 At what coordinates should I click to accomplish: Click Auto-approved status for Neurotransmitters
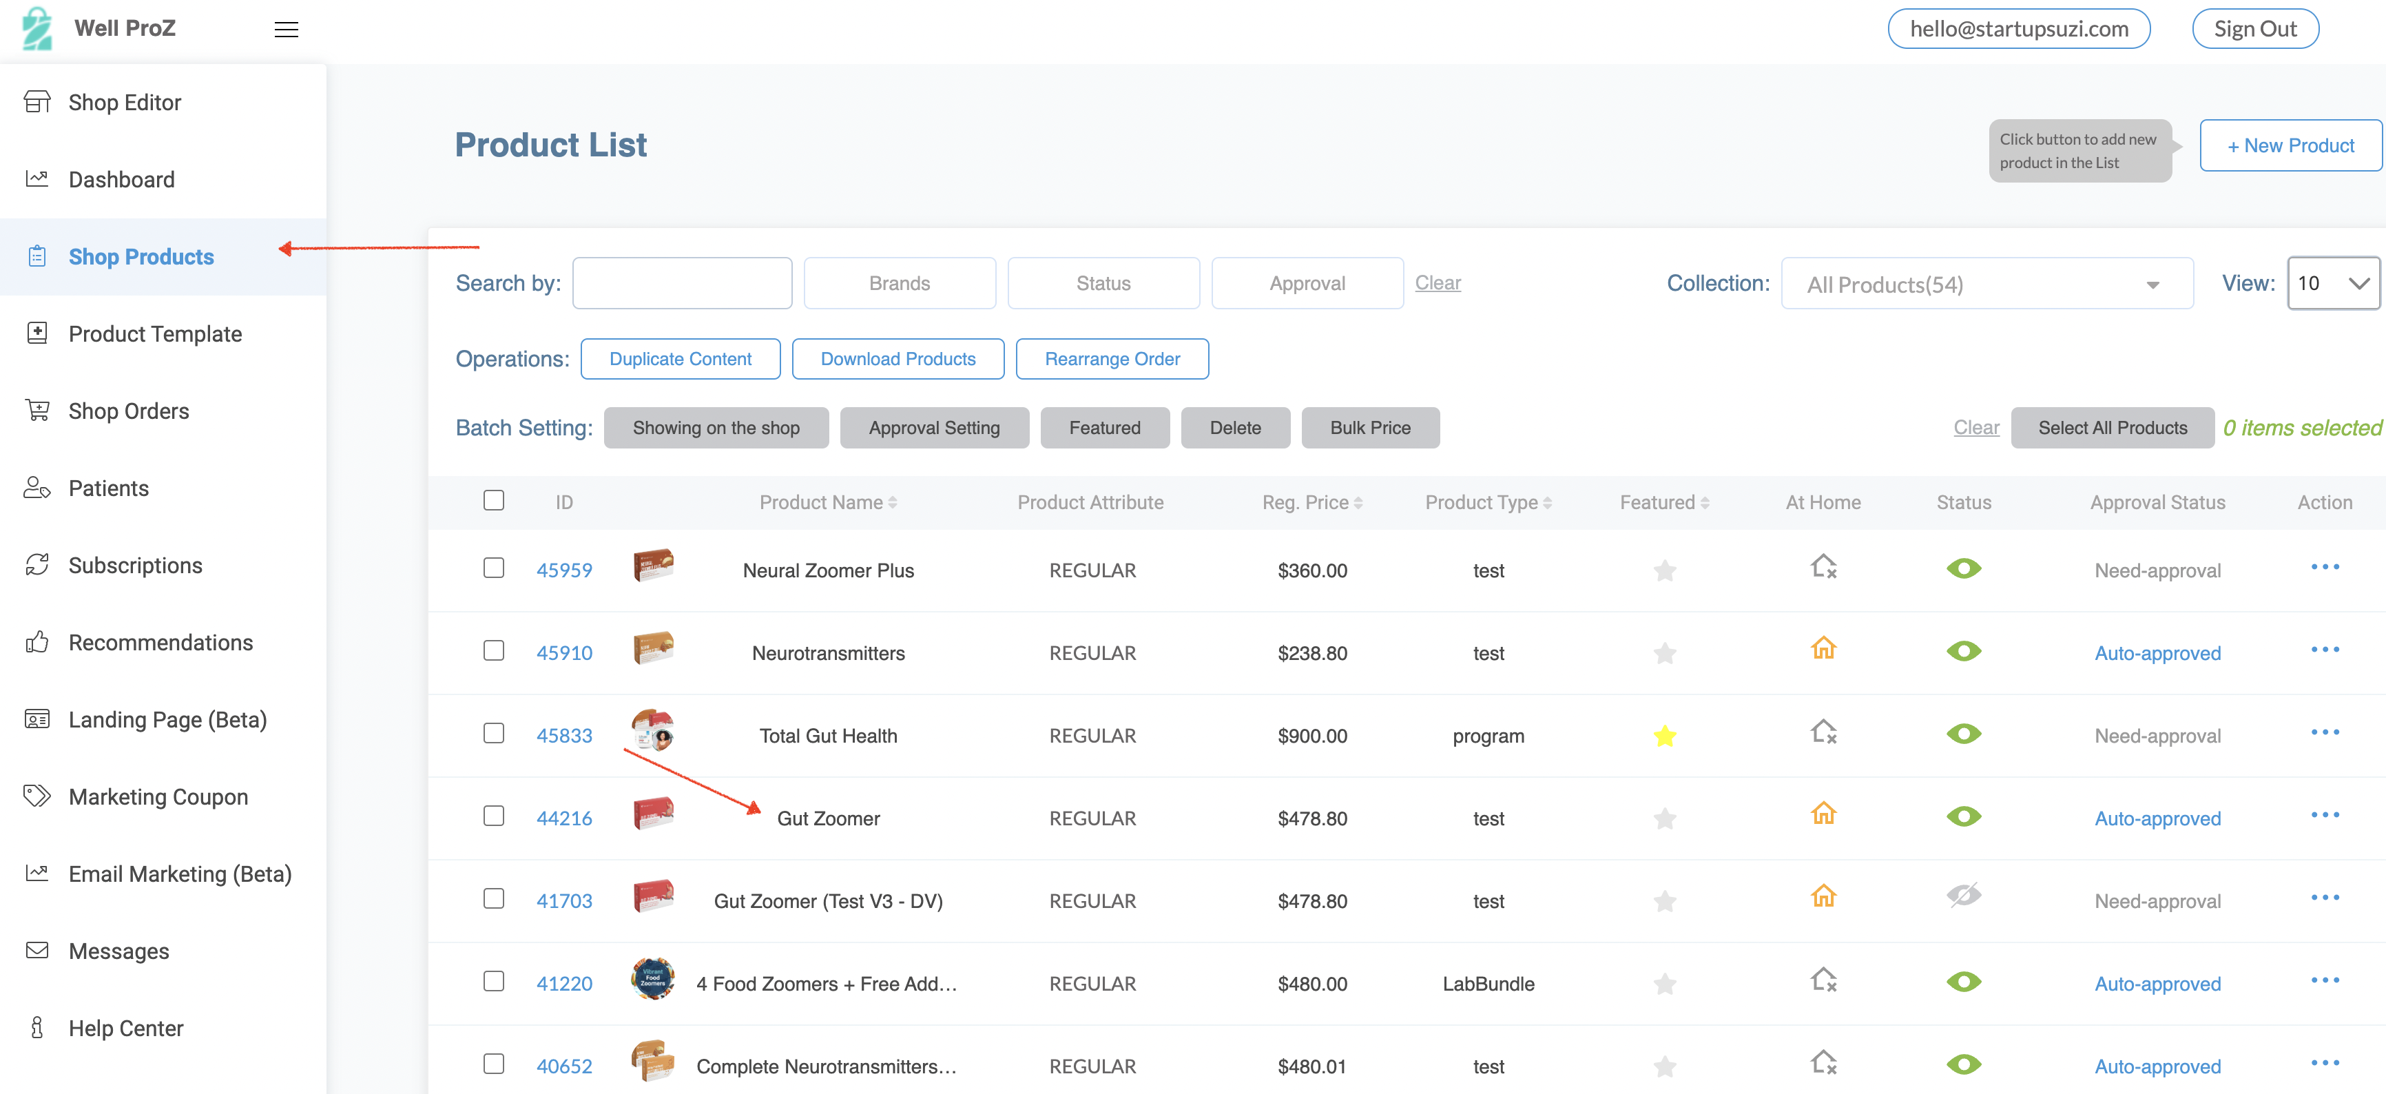2157,653
